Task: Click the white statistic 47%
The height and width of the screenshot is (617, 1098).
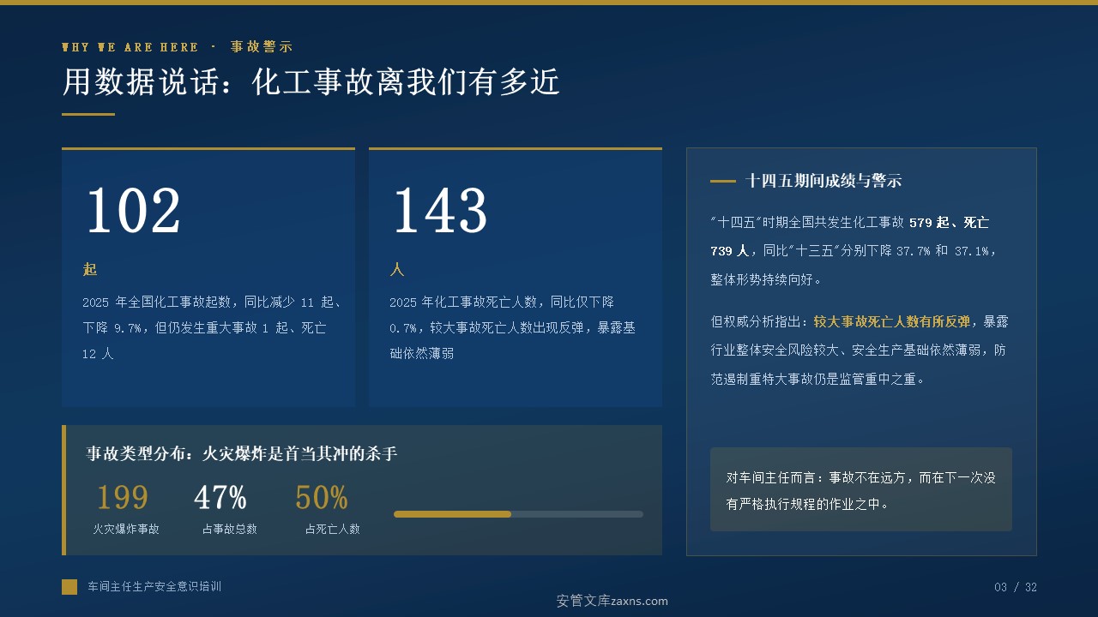Action: tap(220, 497)
